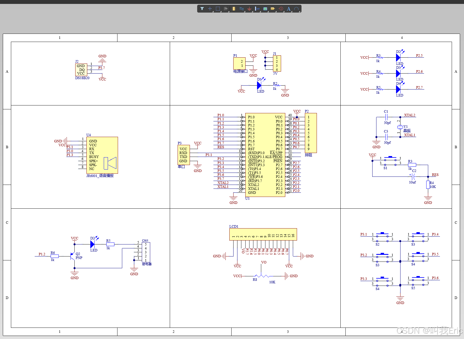This screenshot has height=339, width=464.
Task: Click the 'P1.2' net label beside R6
Action: coord(42,254)
